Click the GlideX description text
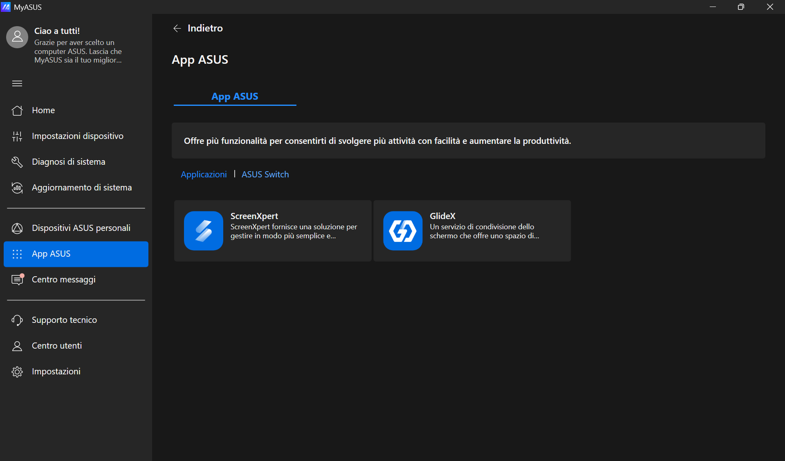 484,231
